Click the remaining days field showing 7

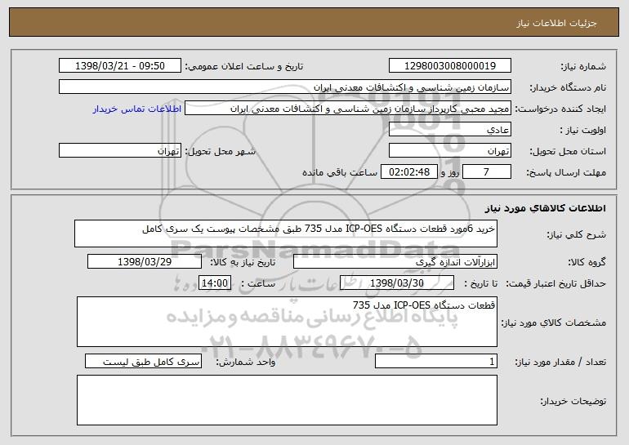click(487, 172)
